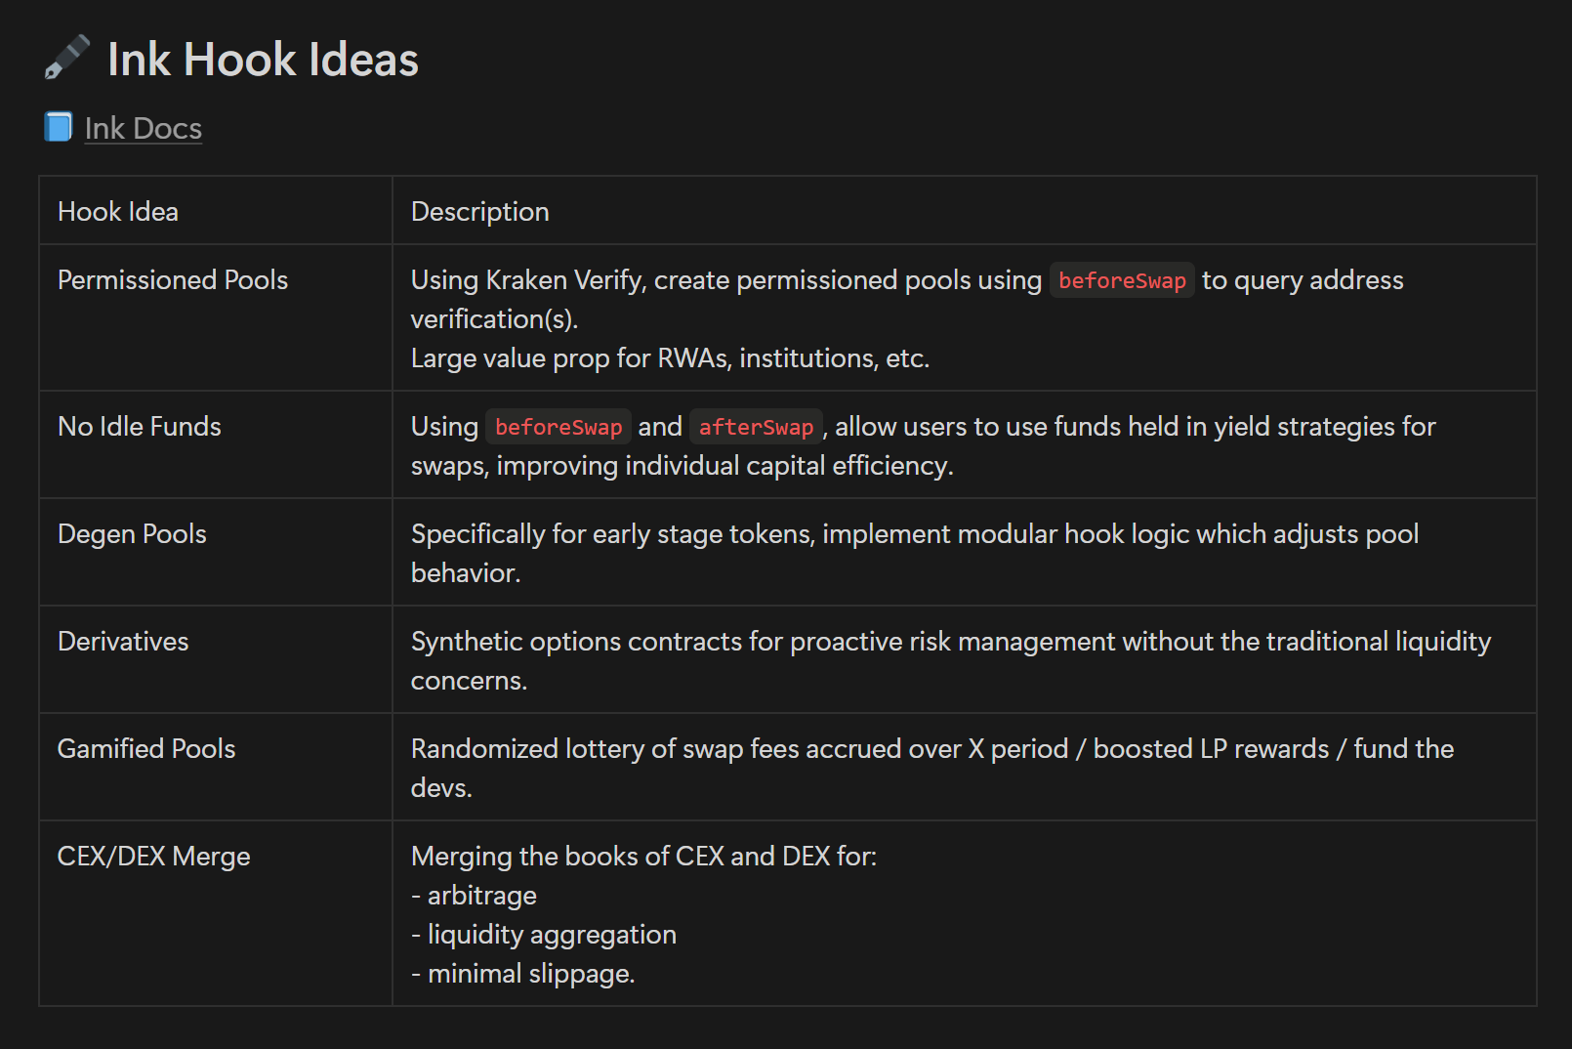Click the pen icon beside the page title
The image size is (1572, 1049).
(x=66, y=58)
